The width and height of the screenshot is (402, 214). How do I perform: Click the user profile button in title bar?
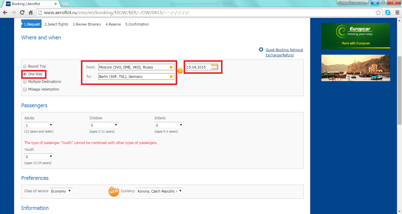(x=353, y=3)
